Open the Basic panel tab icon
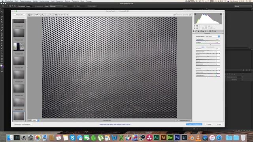Image resolution: width=253 pixels, height=142 pixels. [194, 31]
